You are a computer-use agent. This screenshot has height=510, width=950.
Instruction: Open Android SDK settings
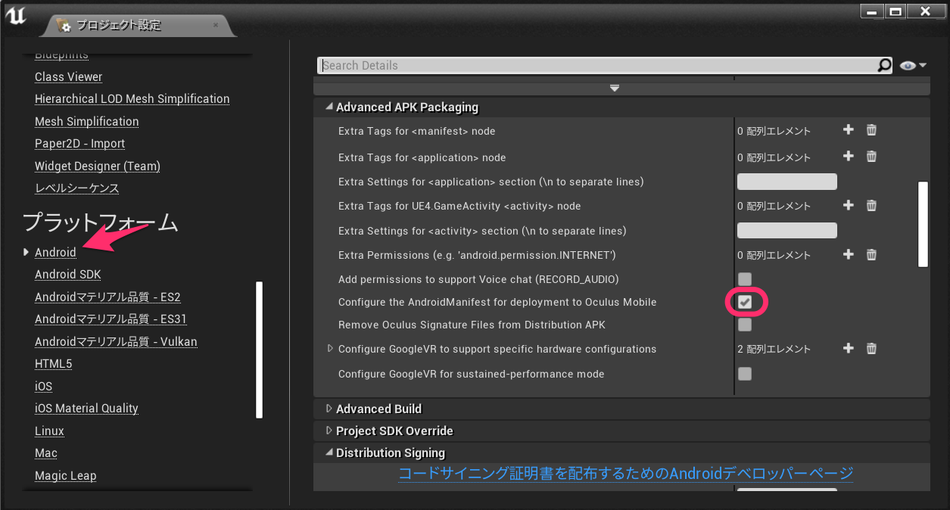67,274
